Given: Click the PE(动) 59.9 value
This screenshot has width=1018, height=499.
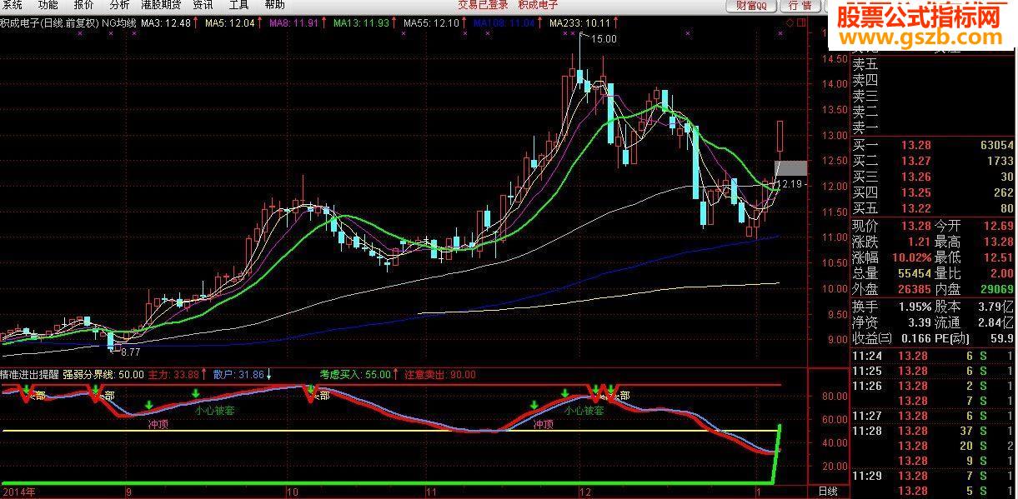Looking at the screenshot, I should click(1002, 338).
